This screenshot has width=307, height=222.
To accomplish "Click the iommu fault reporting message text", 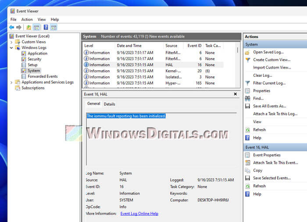I will (126, 116).
